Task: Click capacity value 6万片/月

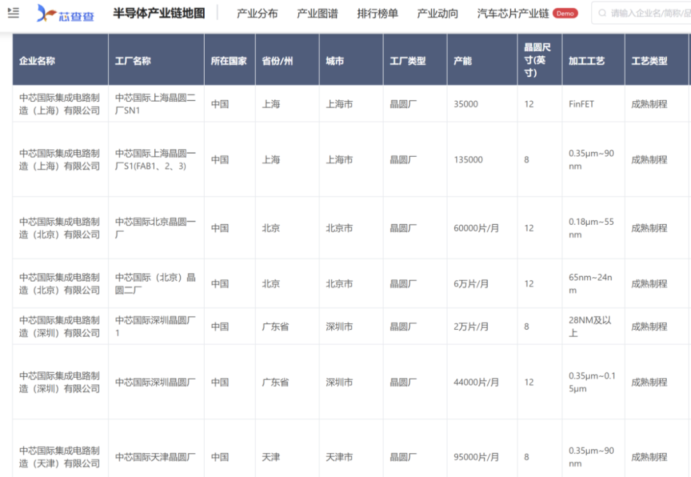Action: [x=471, y=284]
